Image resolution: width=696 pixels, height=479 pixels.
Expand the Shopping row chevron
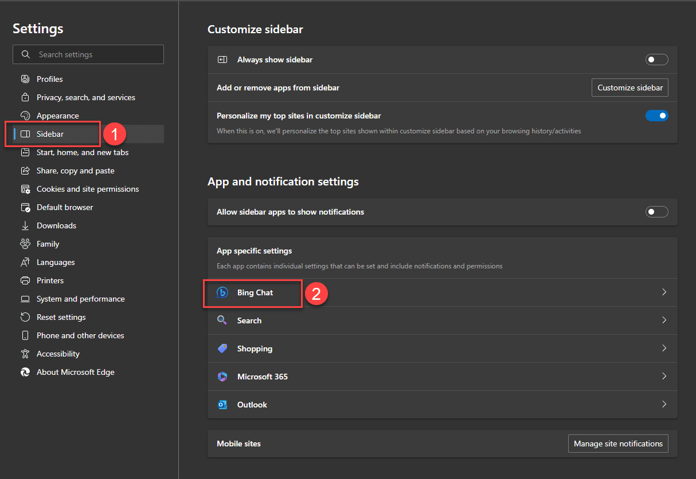[x=664, y=349]
